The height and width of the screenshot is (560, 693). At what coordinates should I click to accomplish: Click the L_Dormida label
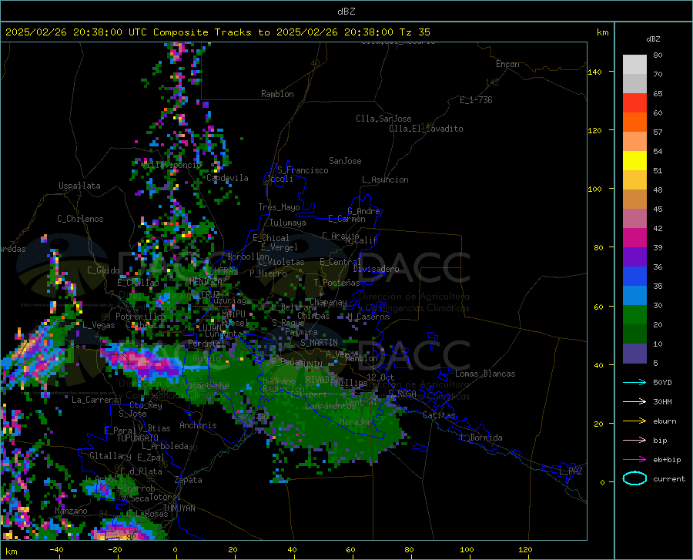(x=480, y=438)
